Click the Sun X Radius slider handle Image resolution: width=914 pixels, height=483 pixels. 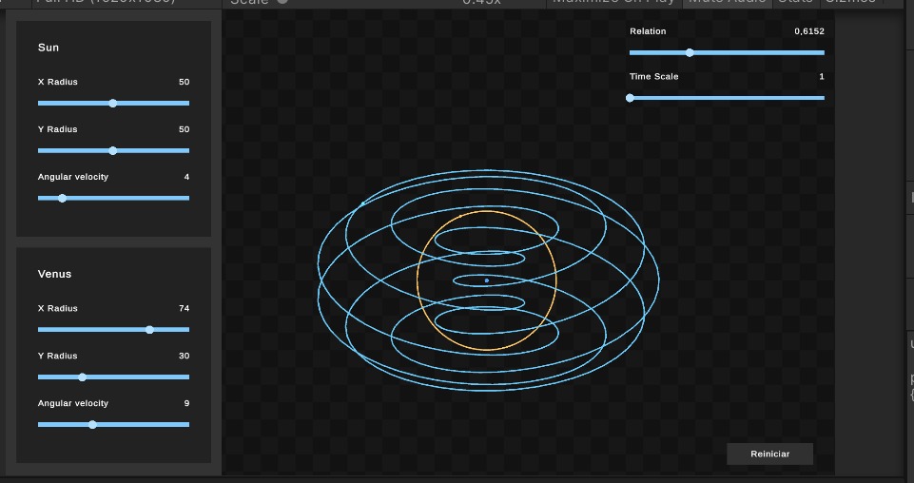point(112,103)
